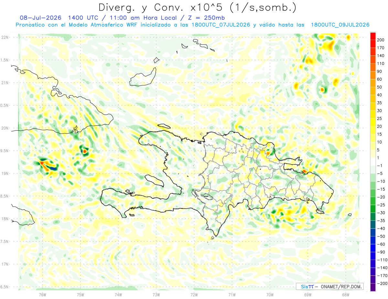388x299 pixels.
Task: Click the positive "30" colorbar label
Action: tap(380, 111)
